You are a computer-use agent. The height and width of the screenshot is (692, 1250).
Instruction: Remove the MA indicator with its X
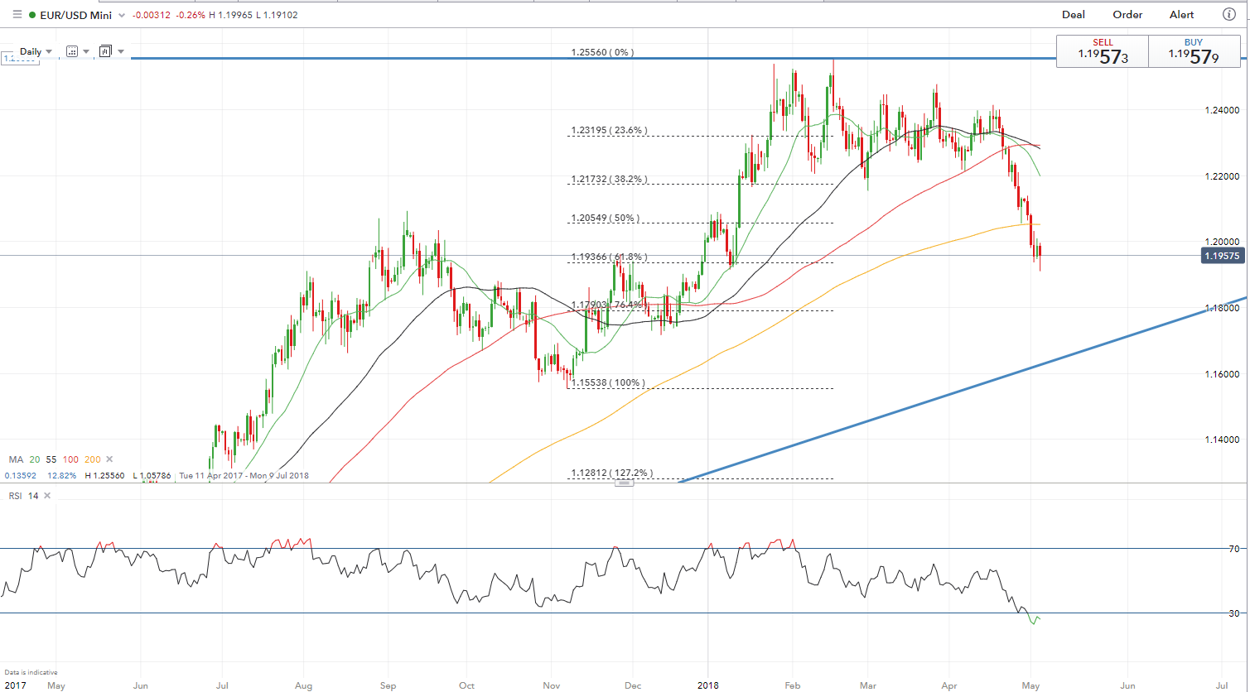click(x=109, y=459)
